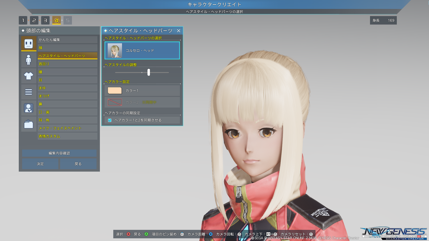Image resolution: width=429 pixels, height=241 pixels.
Task: Go to creation step 3
Action: pyautogui.click(x=45, y=20)
